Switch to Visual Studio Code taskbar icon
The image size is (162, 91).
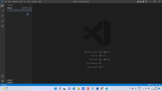point(107,88)
